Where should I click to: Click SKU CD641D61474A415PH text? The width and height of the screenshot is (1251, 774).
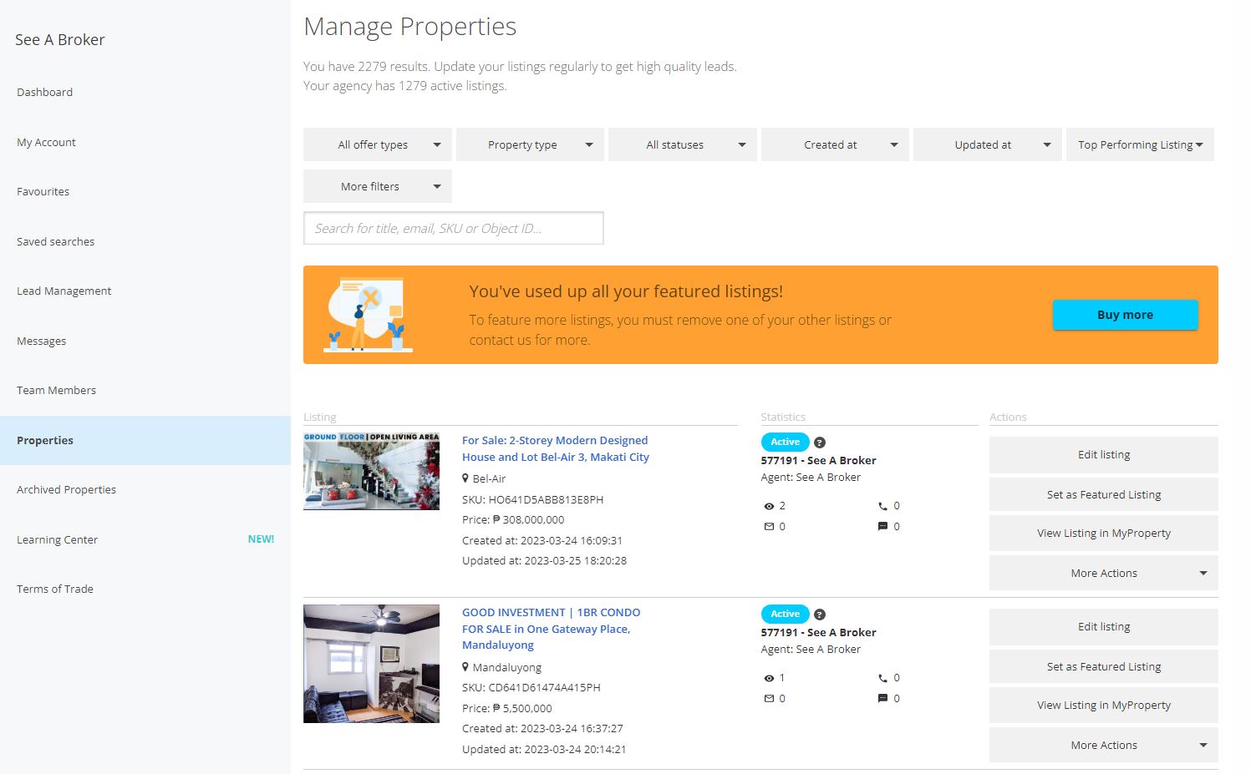pos(531,688)
